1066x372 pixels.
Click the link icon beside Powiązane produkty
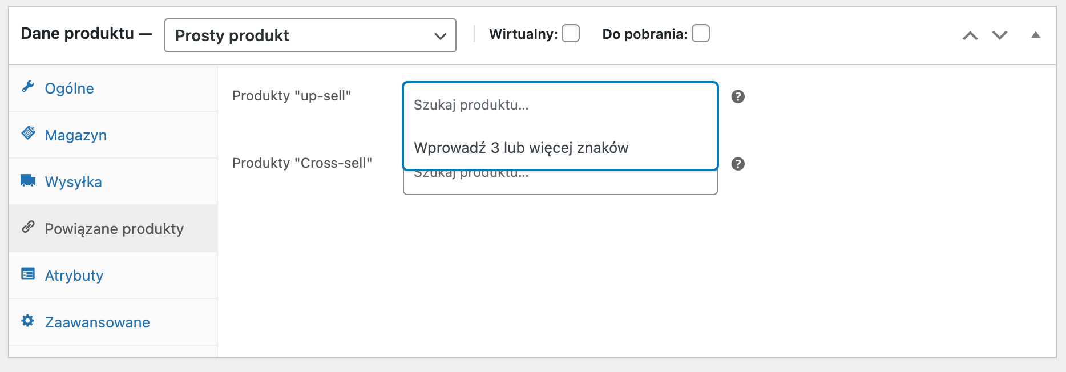[28, 227]
